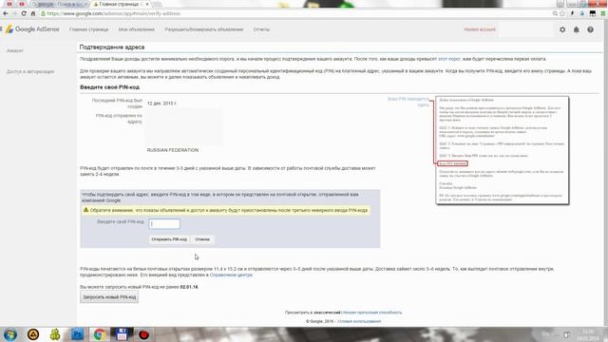The width and height of the screenshot is (608, 342).
Task: Switch to the first YouTube pinned tab
Action: click(9, 4)
